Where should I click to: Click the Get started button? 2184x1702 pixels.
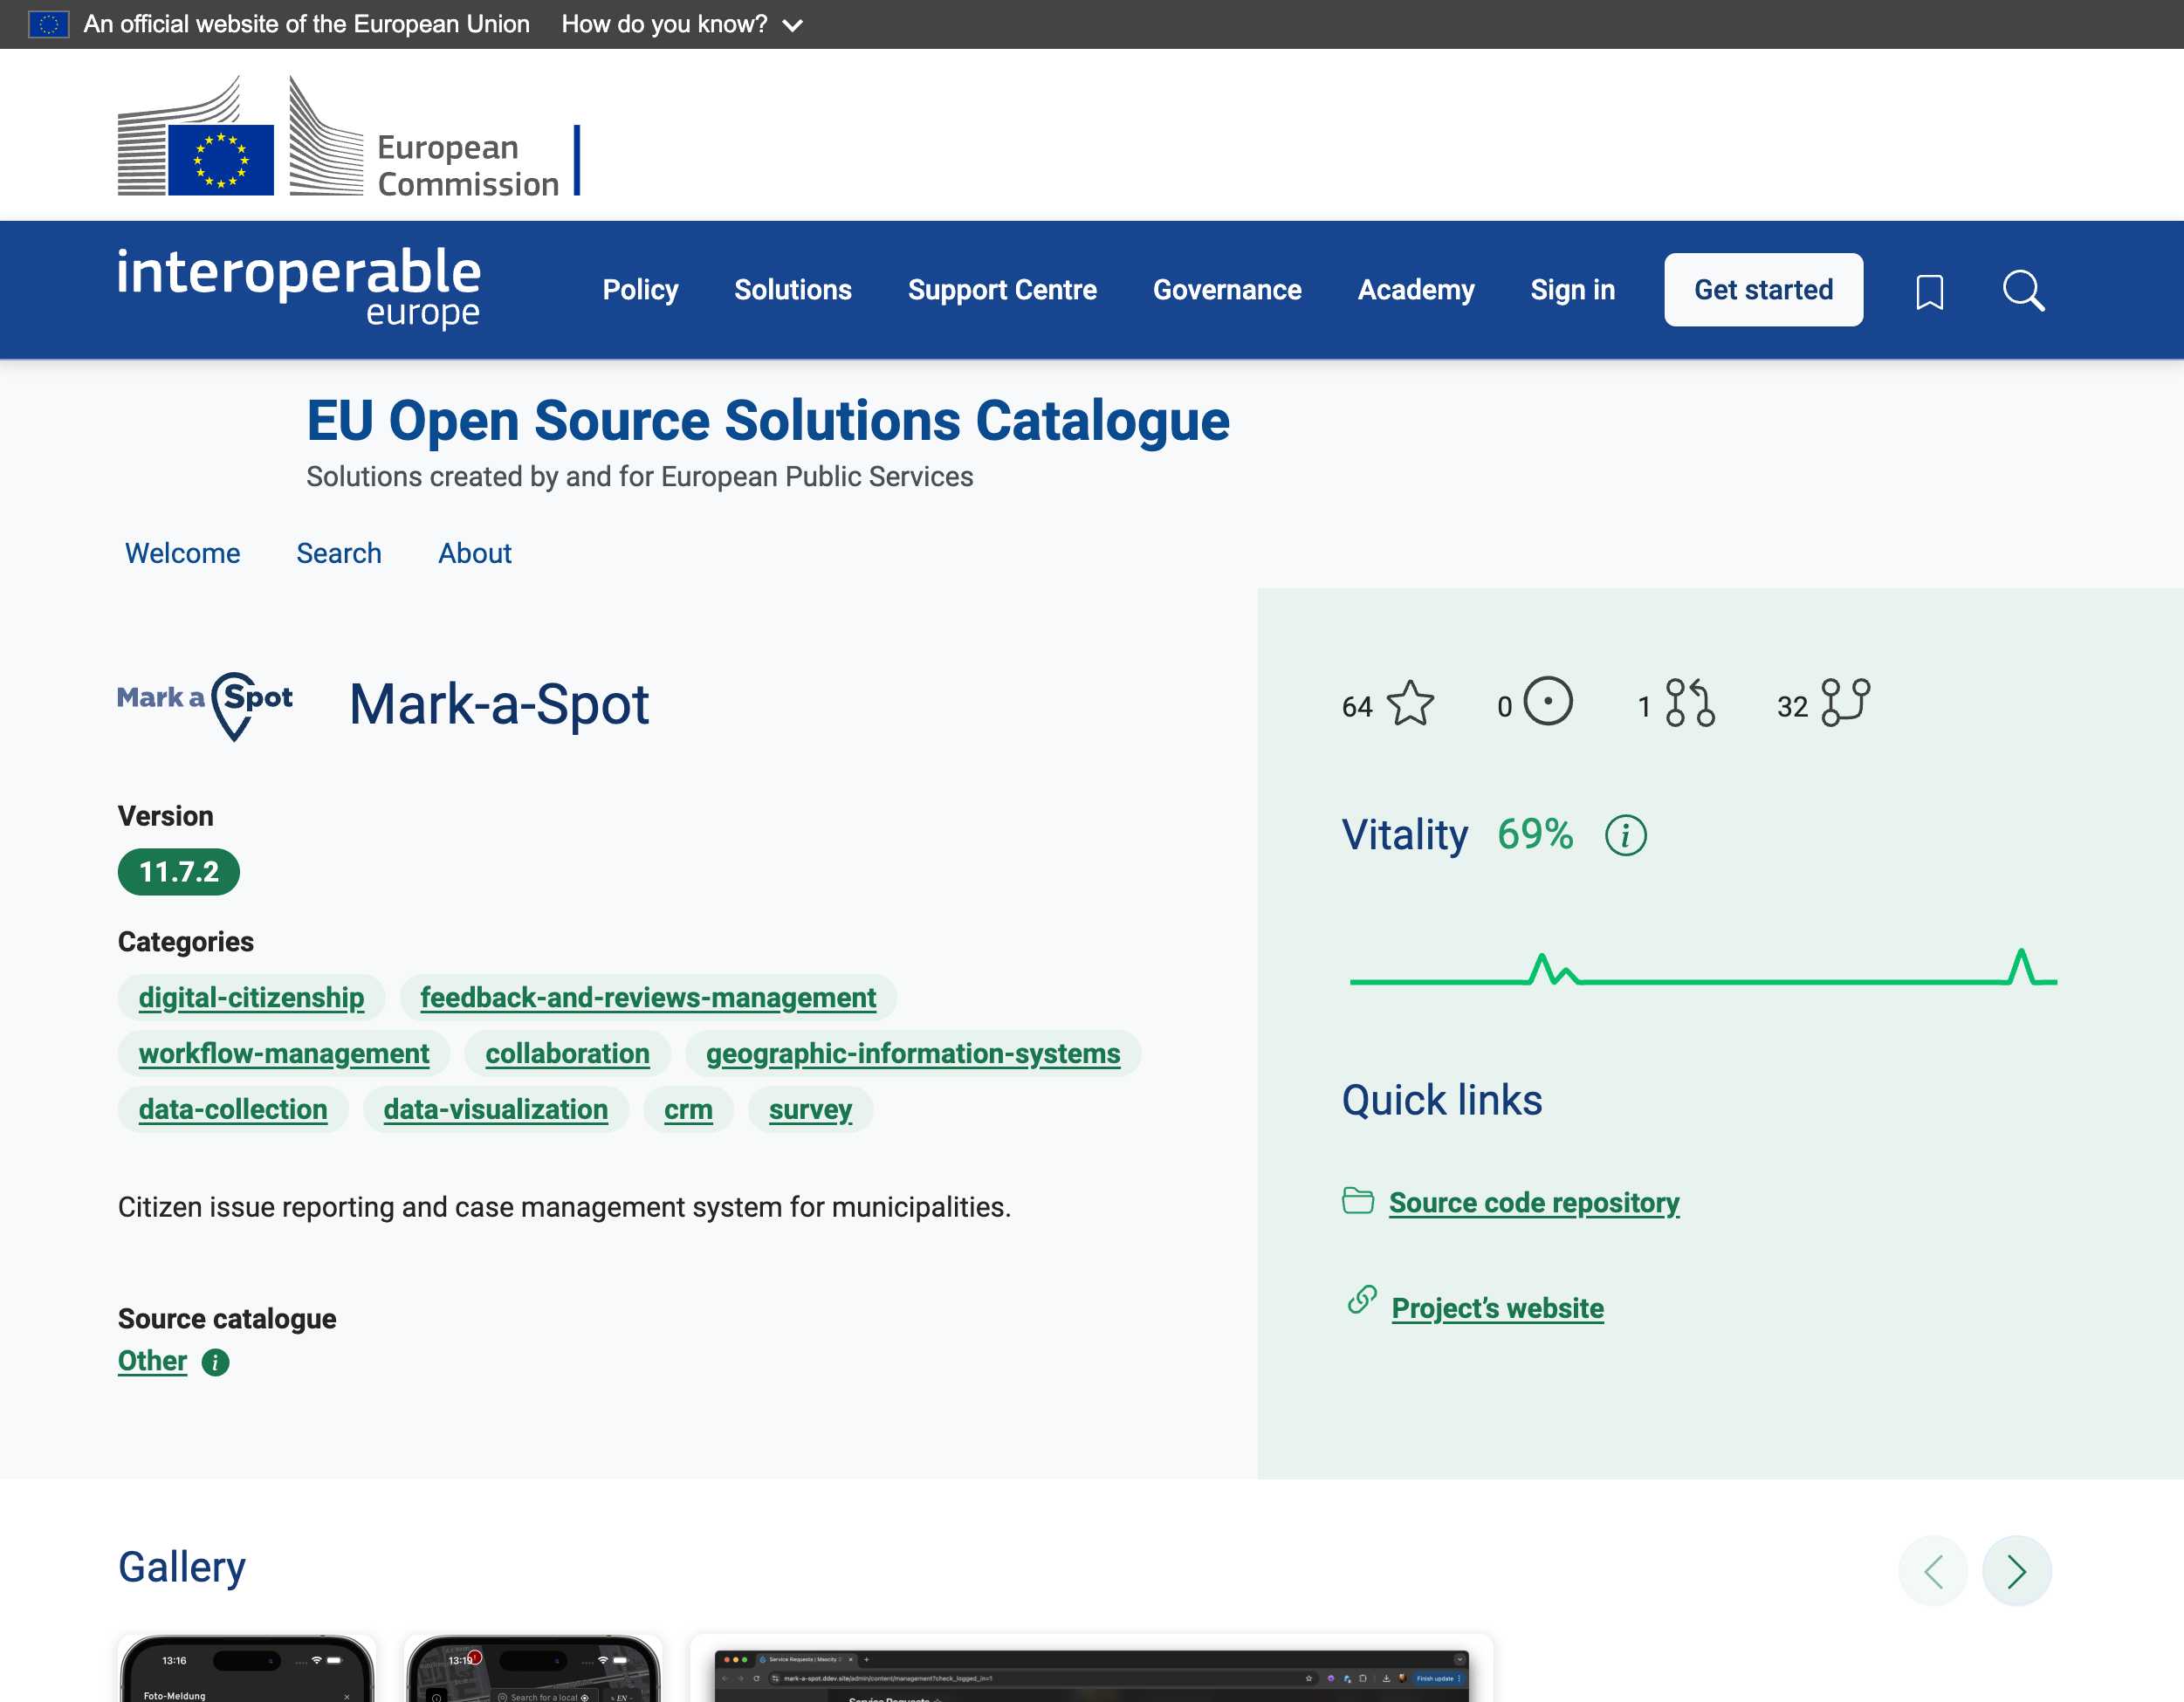coord(1763,289)
